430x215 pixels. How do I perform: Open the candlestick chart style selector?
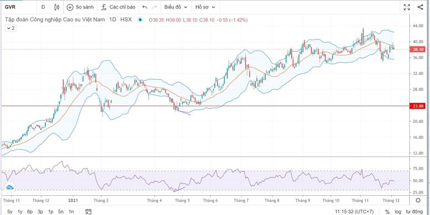tap(57, 8)
